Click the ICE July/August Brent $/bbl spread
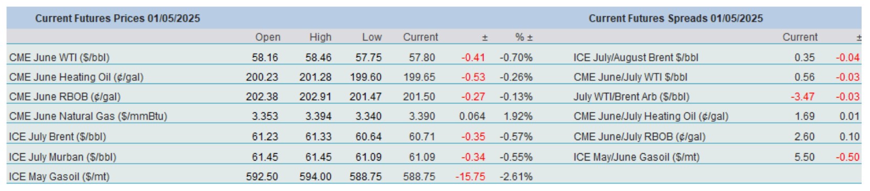The height and width of the screenshot is (191, 870). coord(636,58)
